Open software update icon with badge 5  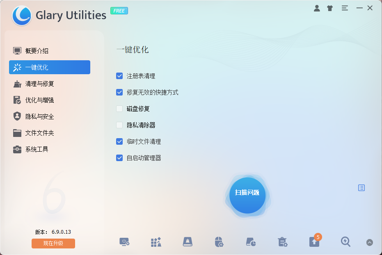(315, 241)
